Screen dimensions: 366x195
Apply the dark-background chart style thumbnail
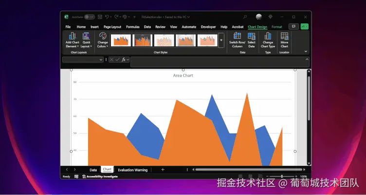click(x=143, y=40)
